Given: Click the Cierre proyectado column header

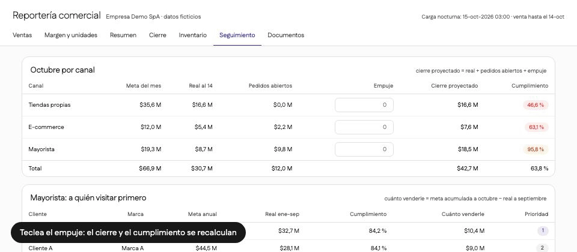Looking at the screenshot, I should (x=454, y=86).
